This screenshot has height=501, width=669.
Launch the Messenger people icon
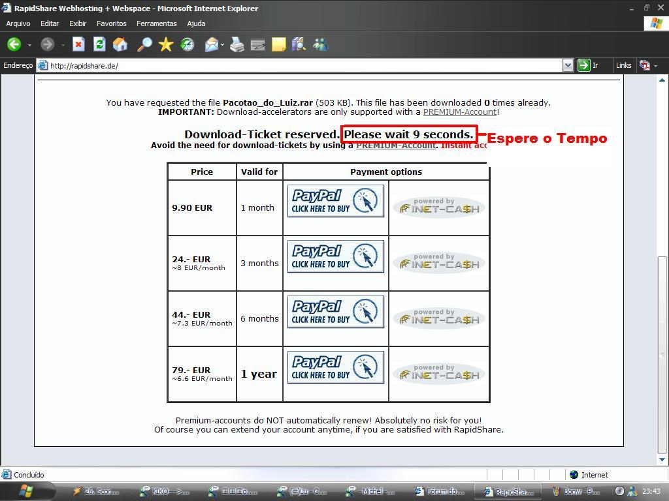click(320, 44)
